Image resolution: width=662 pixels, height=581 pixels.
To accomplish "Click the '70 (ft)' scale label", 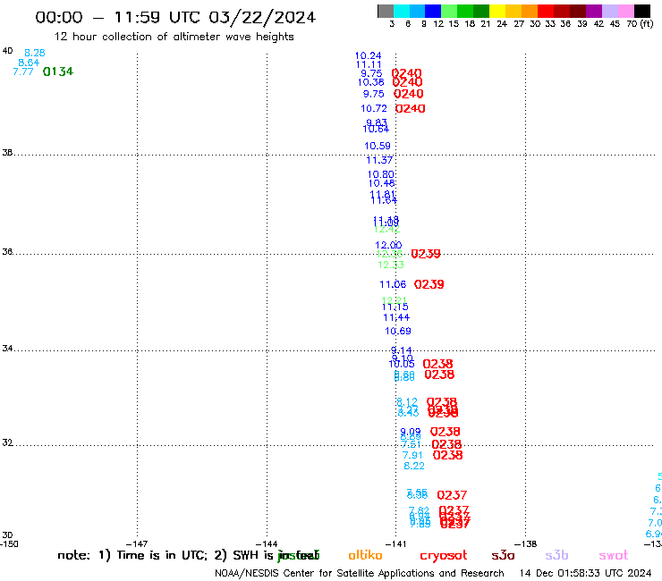I will [640, 24].
